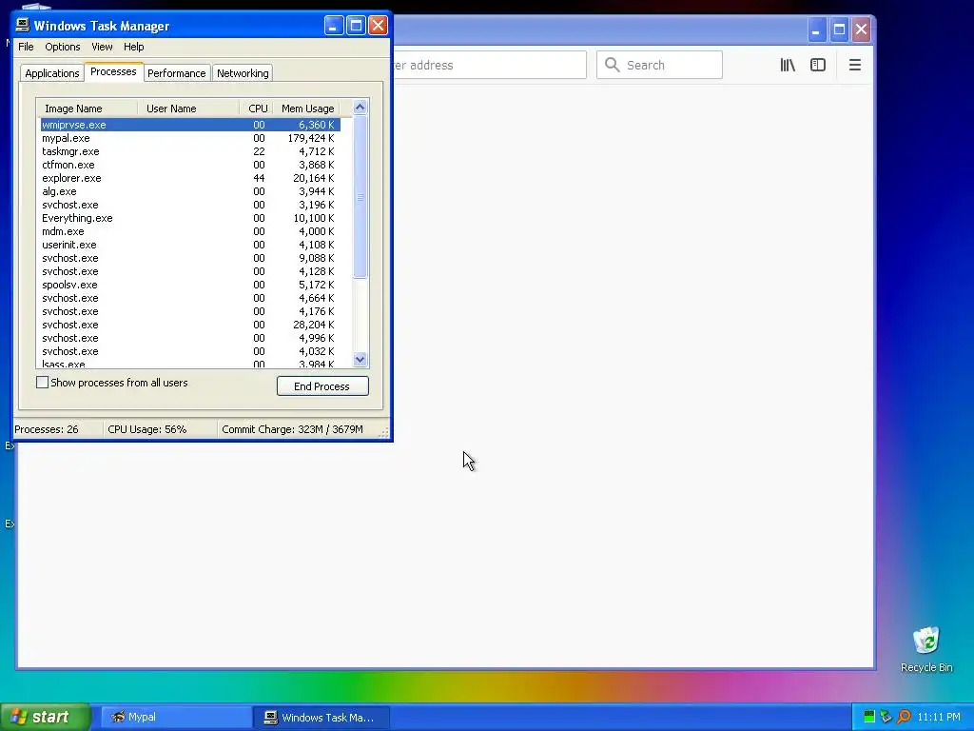974x731 pixels.
Task: Click the process list scroll up arrow
Action: [x=360, y=108]
